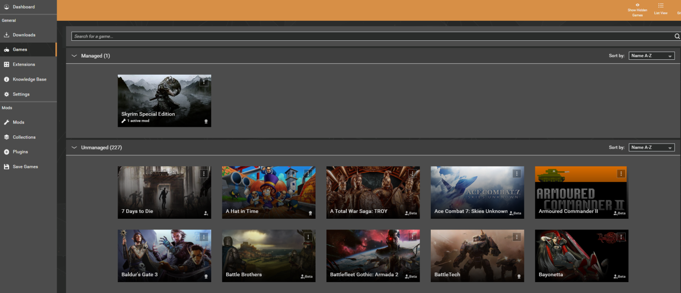Open 7 Days to Die options menu
Image resolution: width=681 pixels, height=293 pixels.
204,173
